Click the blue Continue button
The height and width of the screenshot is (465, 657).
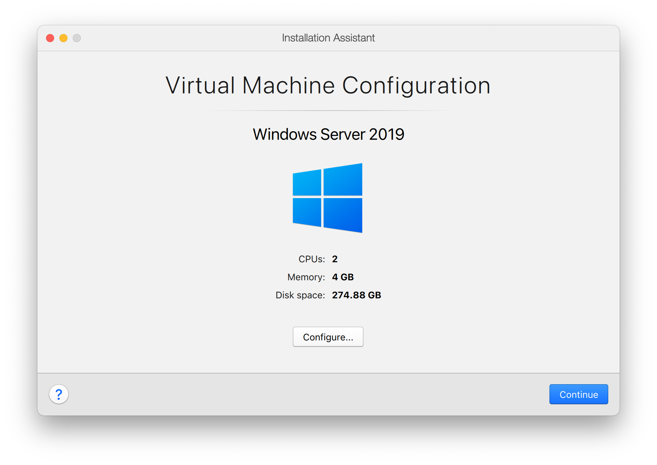click(x=578, y=395)
